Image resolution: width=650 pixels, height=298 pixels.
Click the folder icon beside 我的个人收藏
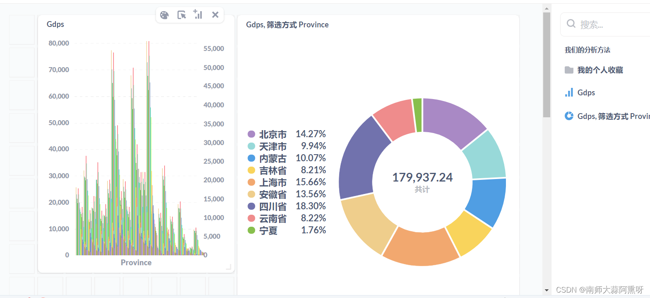click(x=569, y=70)
